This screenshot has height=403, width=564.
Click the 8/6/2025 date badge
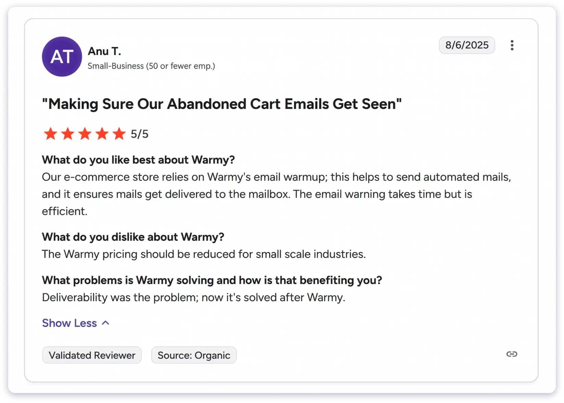tap(466, 45)
